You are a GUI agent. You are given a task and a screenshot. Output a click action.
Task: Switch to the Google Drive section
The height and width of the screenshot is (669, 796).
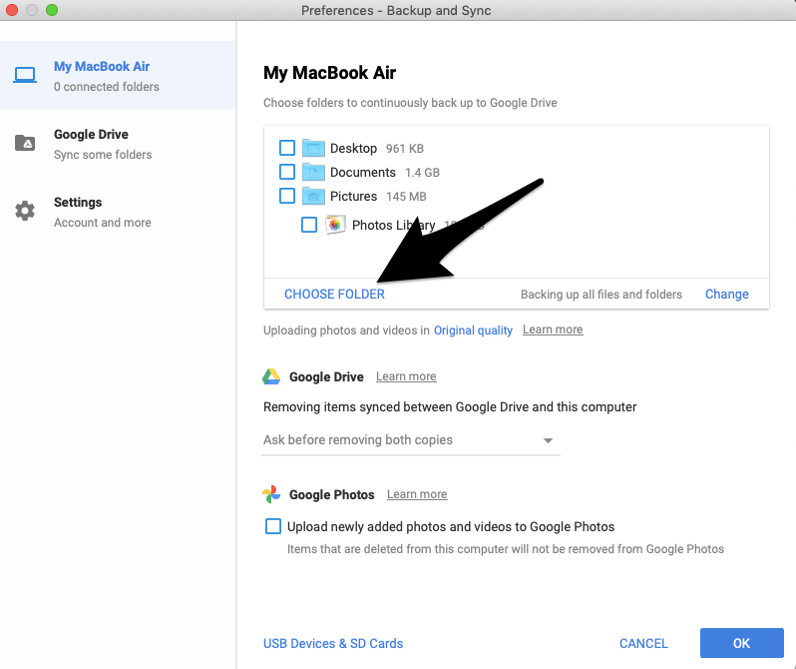pos(118,144)
